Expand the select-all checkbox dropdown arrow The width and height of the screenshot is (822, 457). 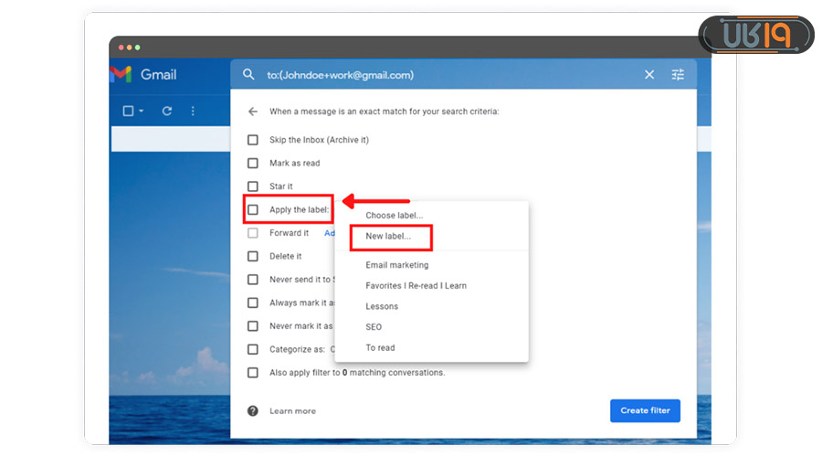[x=142, y=112]
